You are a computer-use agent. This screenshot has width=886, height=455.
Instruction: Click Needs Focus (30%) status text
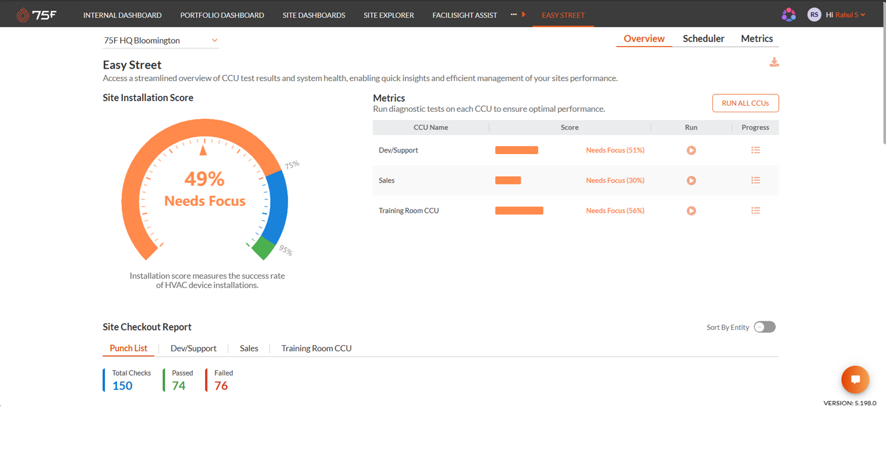coord(615,180)
